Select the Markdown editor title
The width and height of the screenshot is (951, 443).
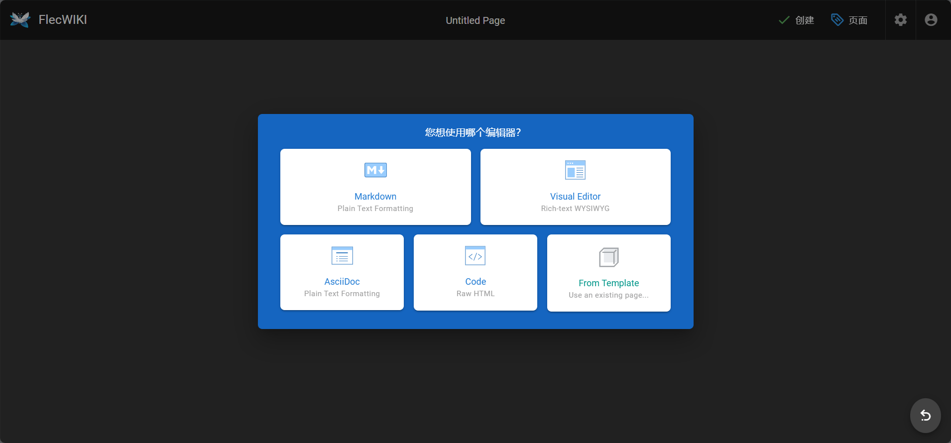[x=375, y=197]
